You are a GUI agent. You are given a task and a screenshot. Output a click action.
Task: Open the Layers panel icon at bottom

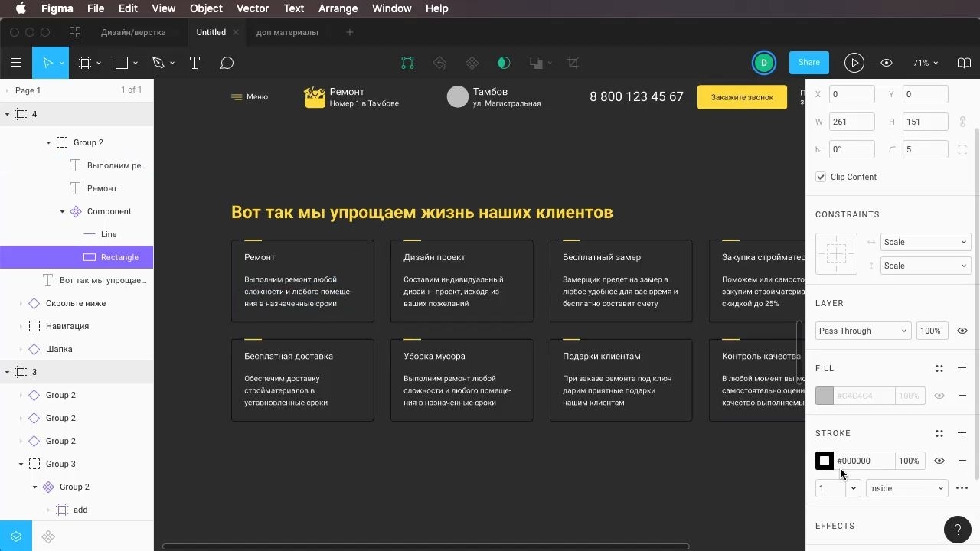[x=16, y=536]
